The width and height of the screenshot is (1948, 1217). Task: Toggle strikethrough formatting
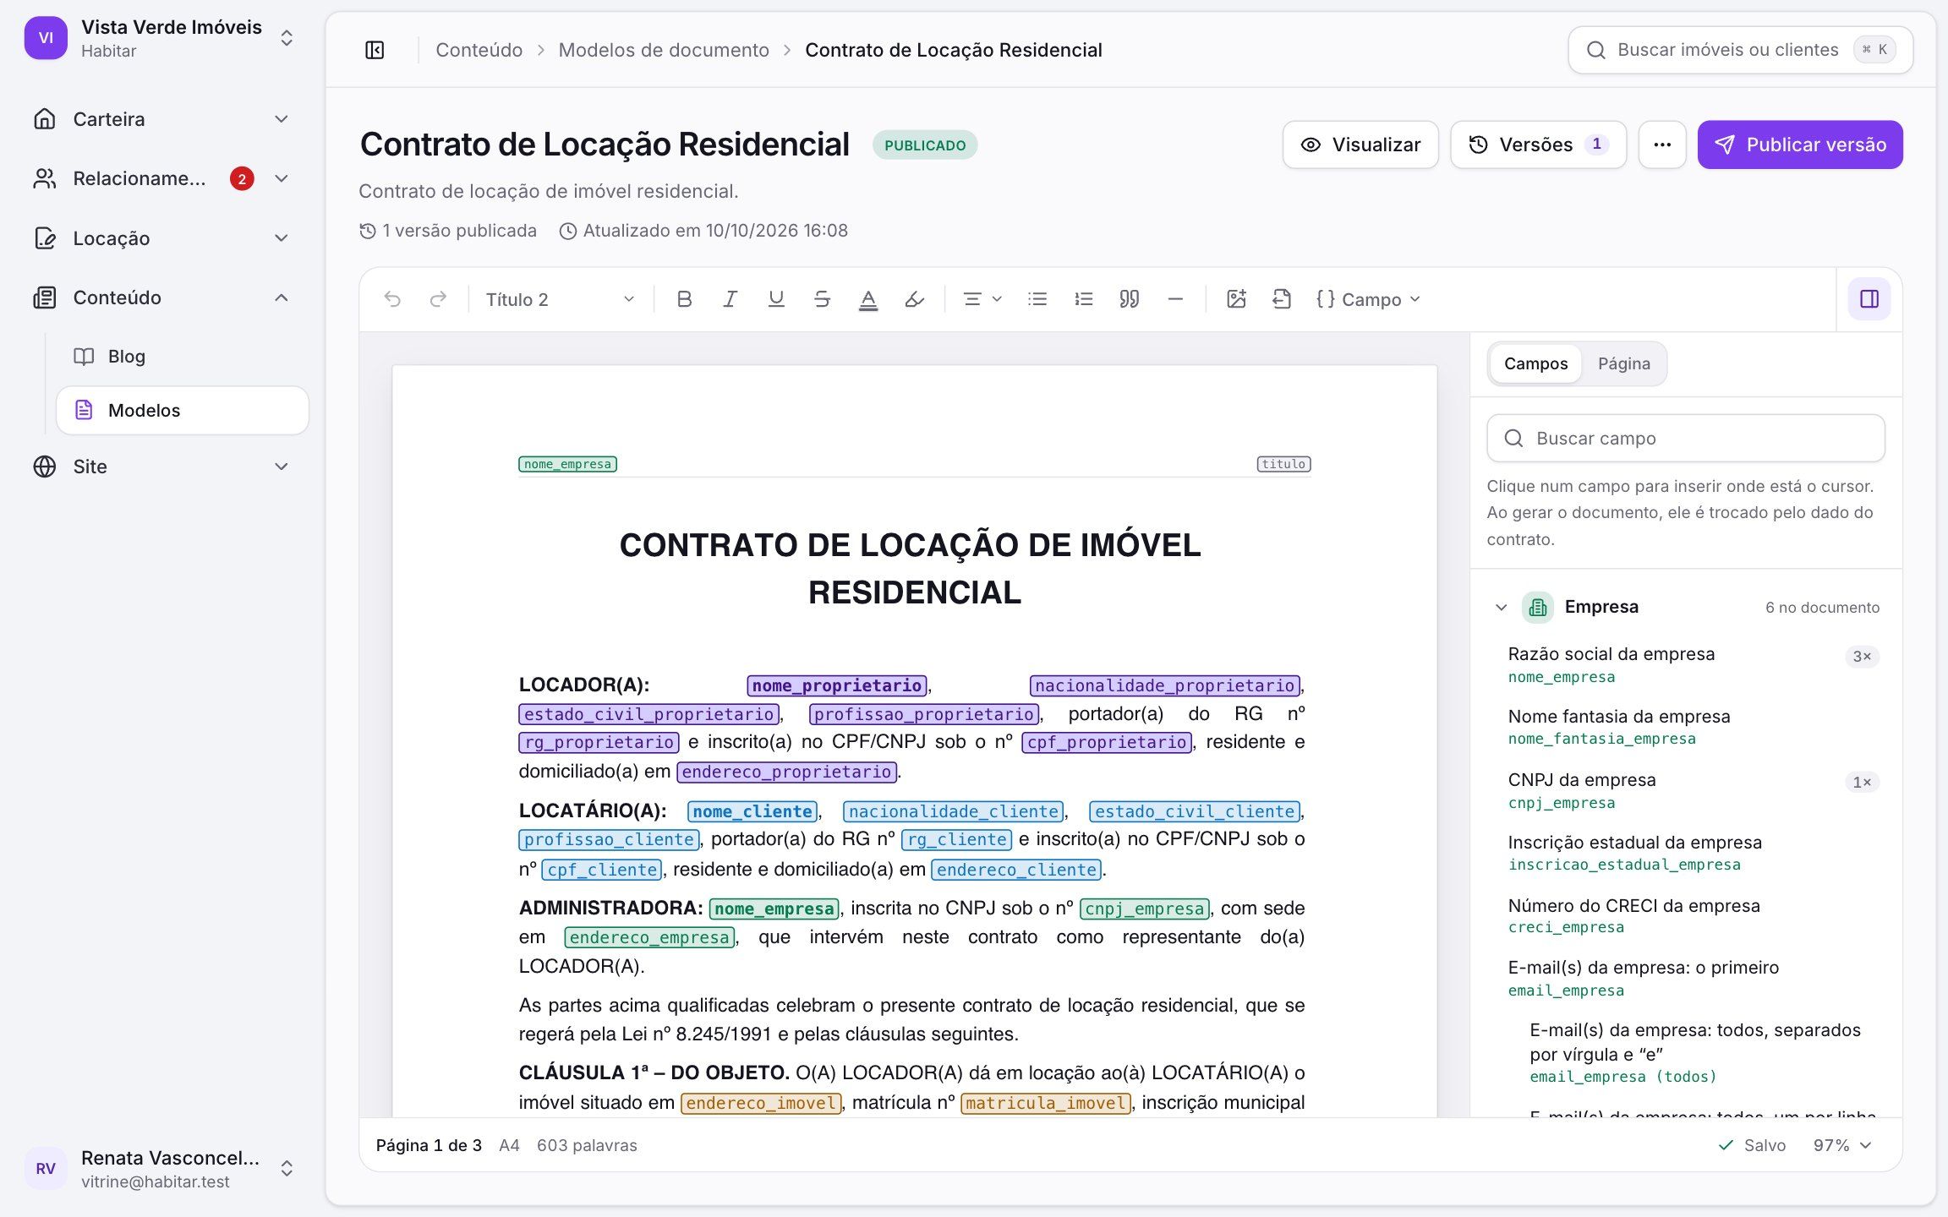(x=822, y=299)
